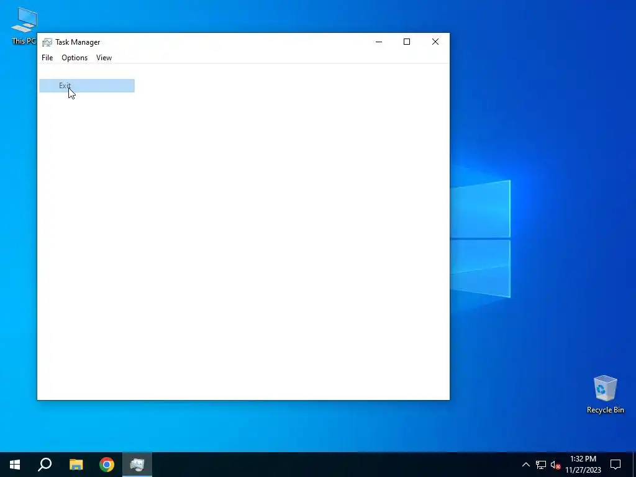The image size is (636, 477).
Task: Open the Options menu
Action: tap(75, 58)
